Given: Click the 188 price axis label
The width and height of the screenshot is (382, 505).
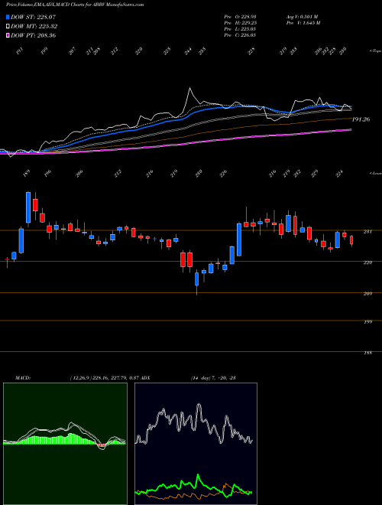Looking at the screenshot, I should click(x=368, y=353).
